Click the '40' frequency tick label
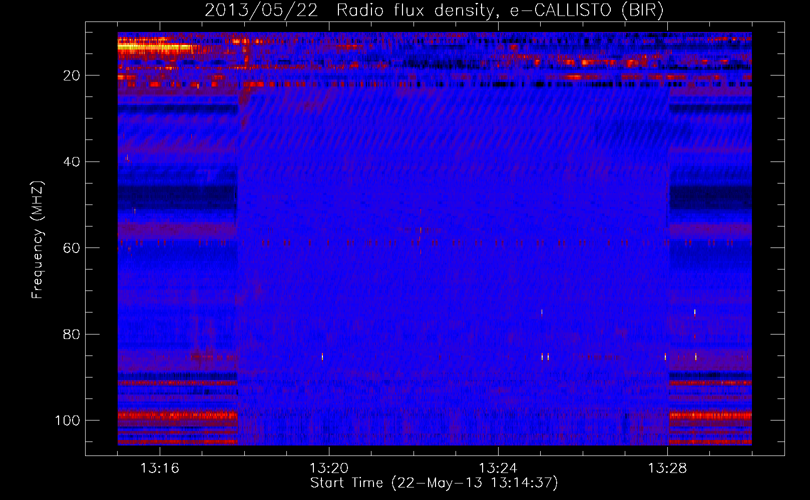The width and height of the screenshot is (810, 500). coord(72,162)
